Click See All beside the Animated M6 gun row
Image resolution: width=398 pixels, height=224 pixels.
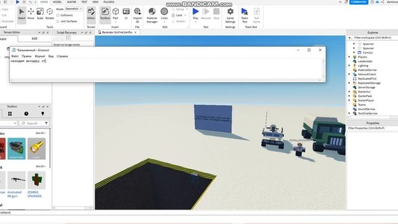(40, 166)
